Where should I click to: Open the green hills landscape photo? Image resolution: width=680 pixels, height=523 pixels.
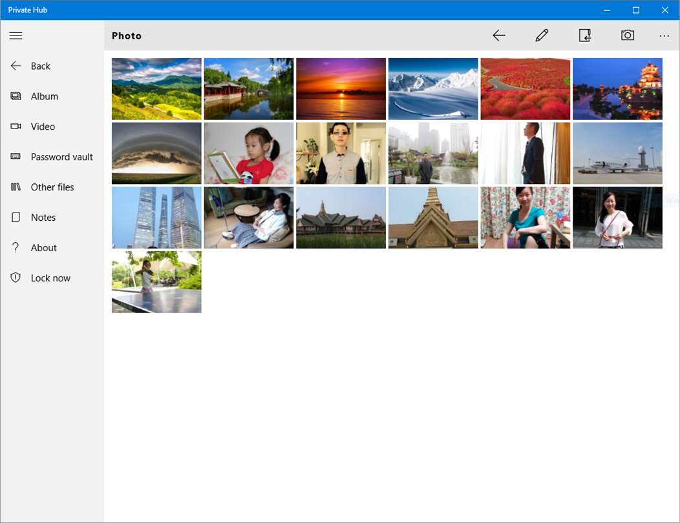[156, 89]
